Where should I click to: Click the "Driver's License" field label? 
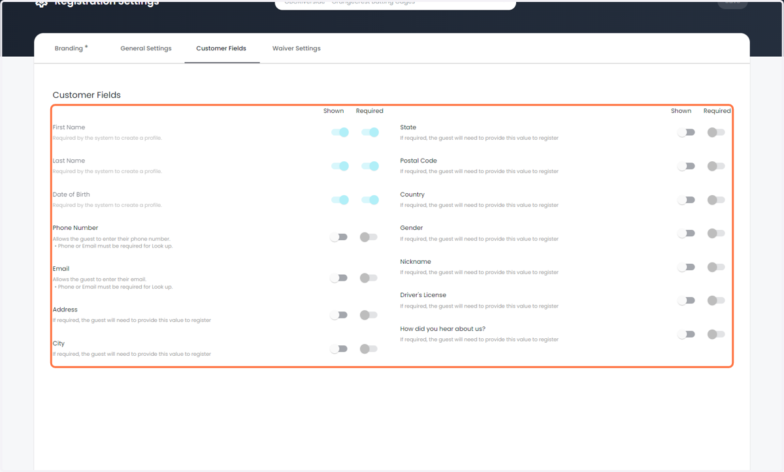pyautogui.click(x=423, y=295)
